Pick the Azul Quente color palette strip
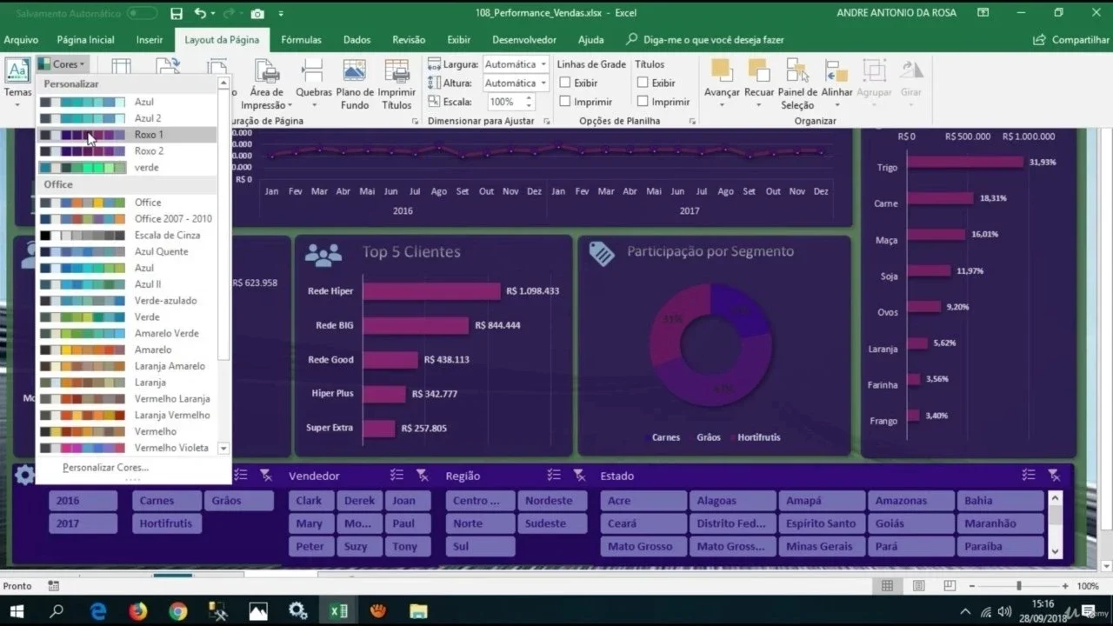 [83, 252]
